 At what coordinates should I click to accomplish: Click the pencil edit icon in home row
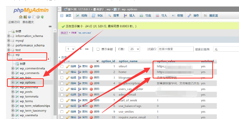(x=68, y=72)
